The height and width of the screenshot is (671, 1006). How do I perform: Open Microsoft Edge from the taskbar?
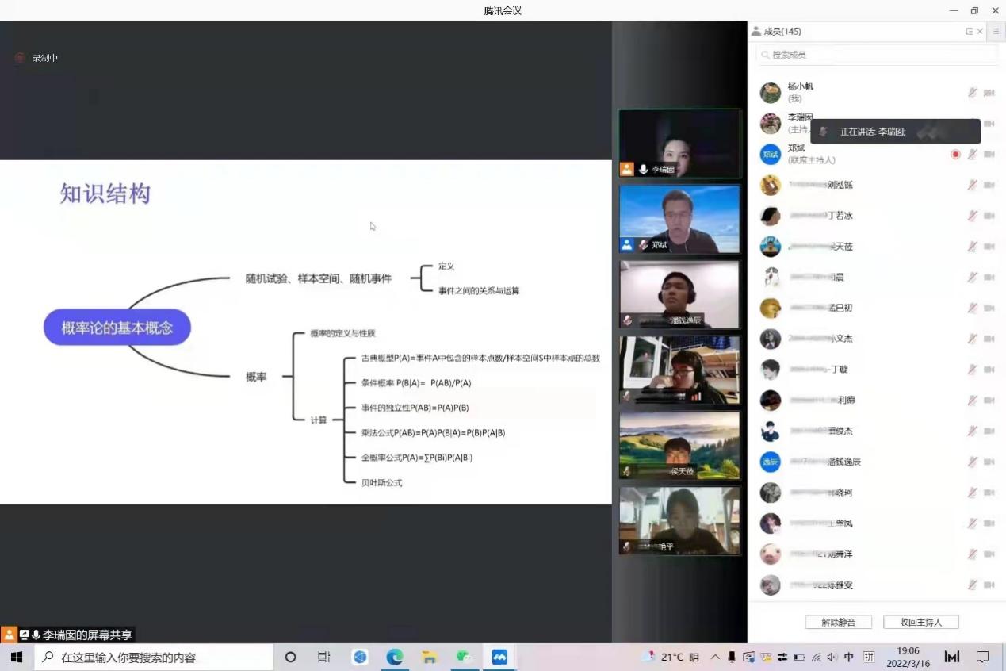pos(395,657)
